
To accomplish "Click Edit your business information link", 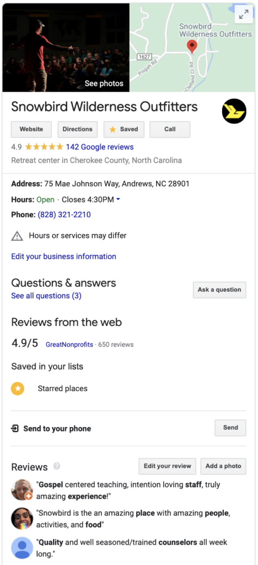I will point(64,257).
